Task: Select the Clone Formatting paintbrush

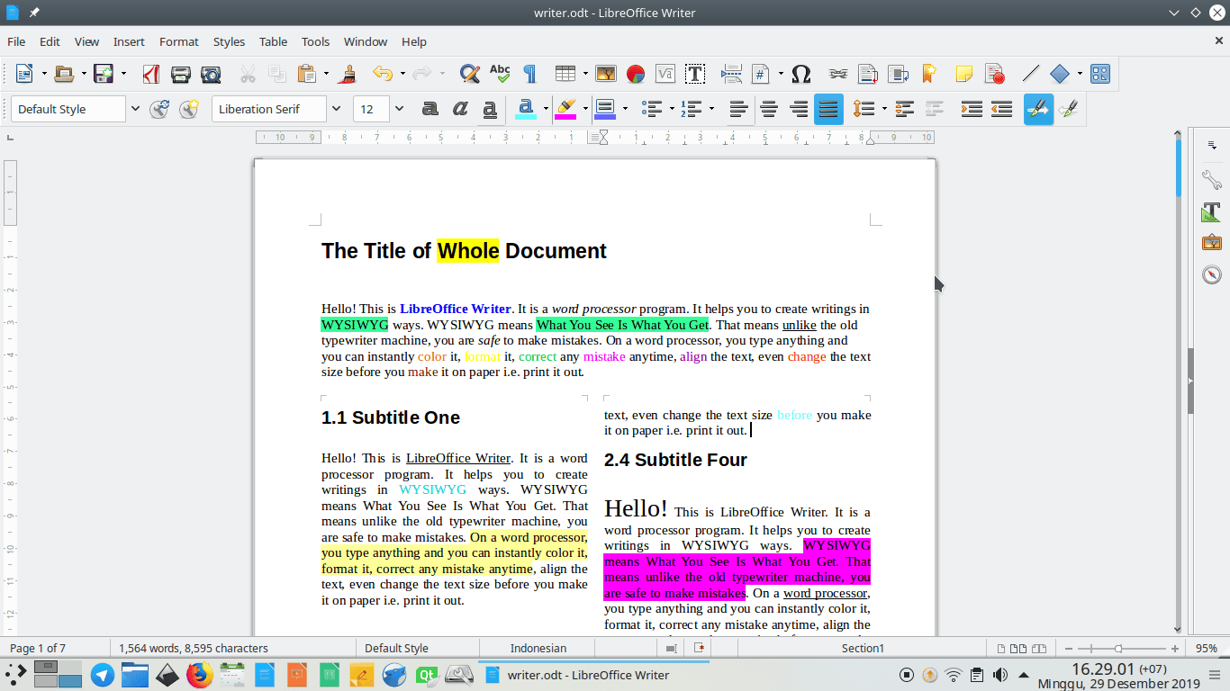Action: pyautogui.click(x=349, y=74)
